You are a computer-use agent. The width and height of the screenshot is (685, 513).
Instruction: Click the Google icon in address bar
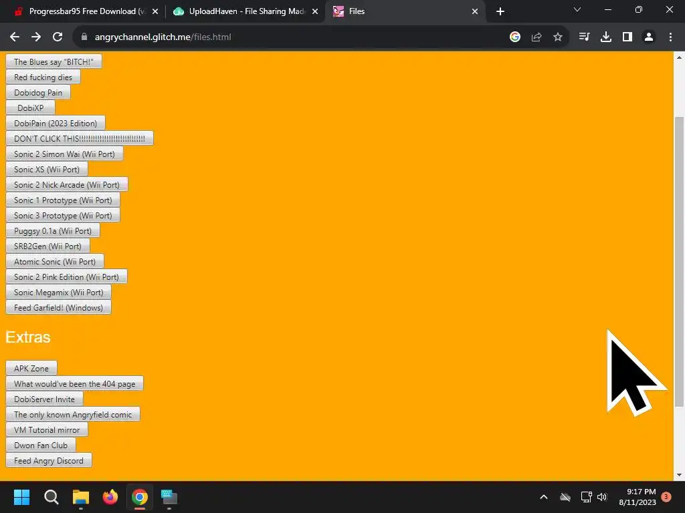click(x=515, y=37)
